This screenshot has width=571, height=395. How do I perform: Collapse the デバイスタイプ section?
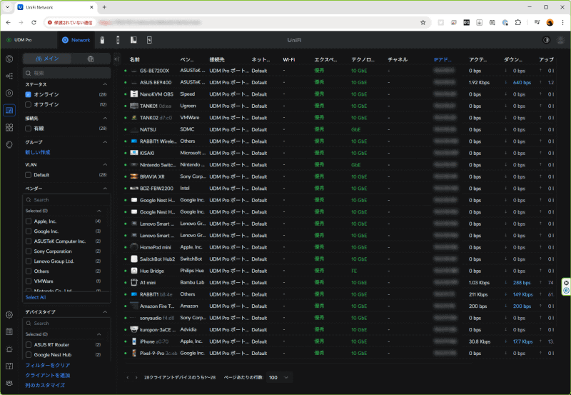(105, 312)
